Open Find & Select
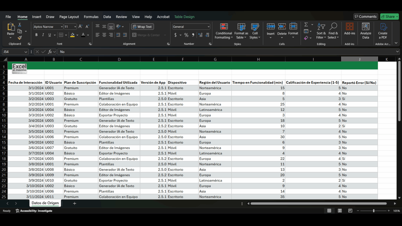The width and height of the screenshot is (402, 226). [x=333, y=31]
